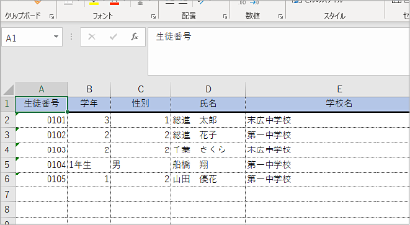Click cell B5 containing 1年生

(x=89, y=165)
